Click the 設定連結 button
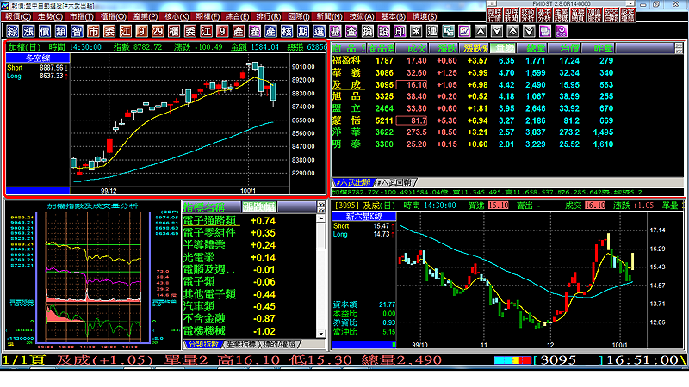The image size is (689, 387). pos(628,15)
